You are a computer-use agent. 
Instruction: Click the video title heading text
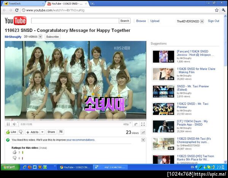coord(68,30)
